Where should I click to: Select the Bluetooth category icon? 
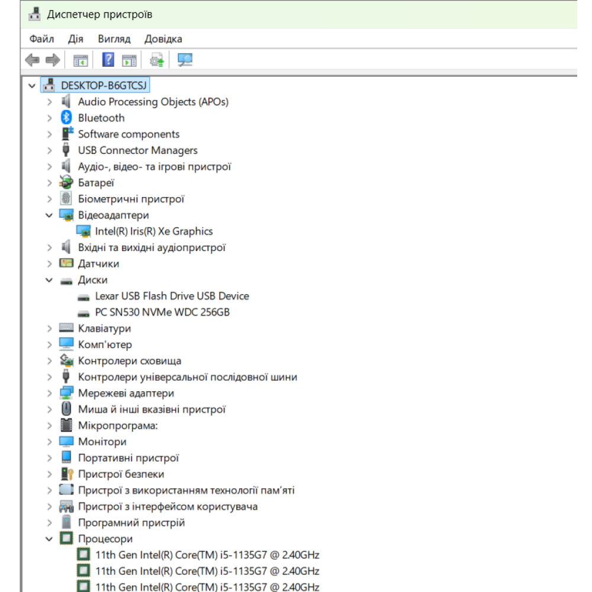pyautogui.click(x=66, y=118)
